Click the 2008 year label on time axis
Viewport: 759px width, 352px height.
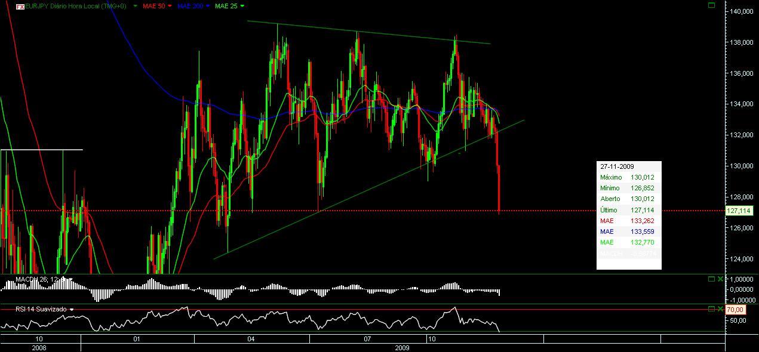tap(39, 347)
